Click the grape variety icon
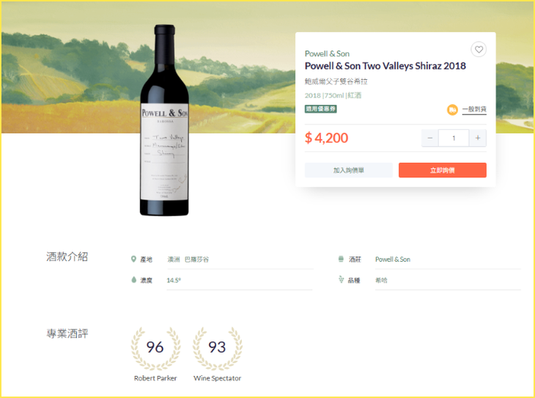The image size is (535, 398). (341, 280)
